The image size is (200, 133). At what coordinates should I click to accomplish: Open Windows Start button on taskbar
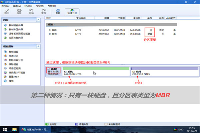tap(5, 130)
